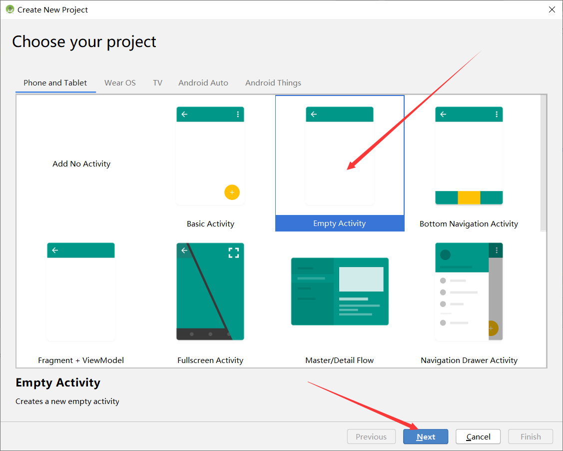
Task: Click the three-dot menu in Navigation Drawer preview
Action: tap(497, 250)
